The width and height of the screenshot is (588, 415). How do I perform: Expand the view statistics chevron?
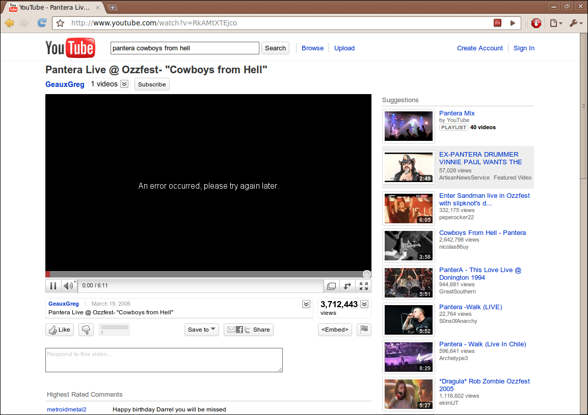click(x=364, y=304)
